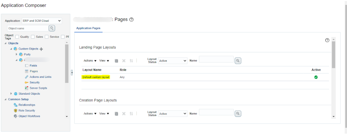Check the Service object tag checkbox
This screenshot has height=139, width=347.
tap(47, 37)
